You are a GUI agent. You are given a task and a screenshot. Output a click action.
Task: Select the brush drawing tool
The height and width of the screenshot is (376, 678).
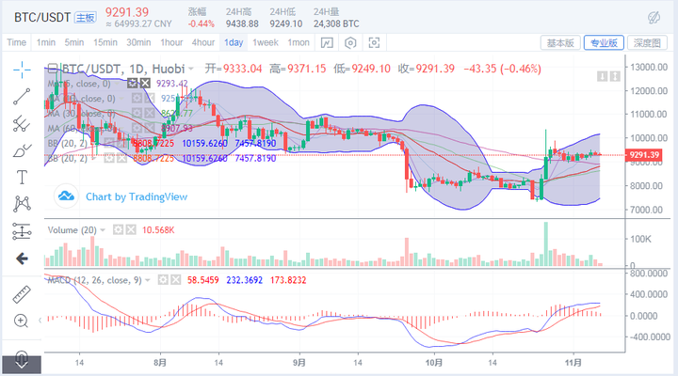pos(22,150)
